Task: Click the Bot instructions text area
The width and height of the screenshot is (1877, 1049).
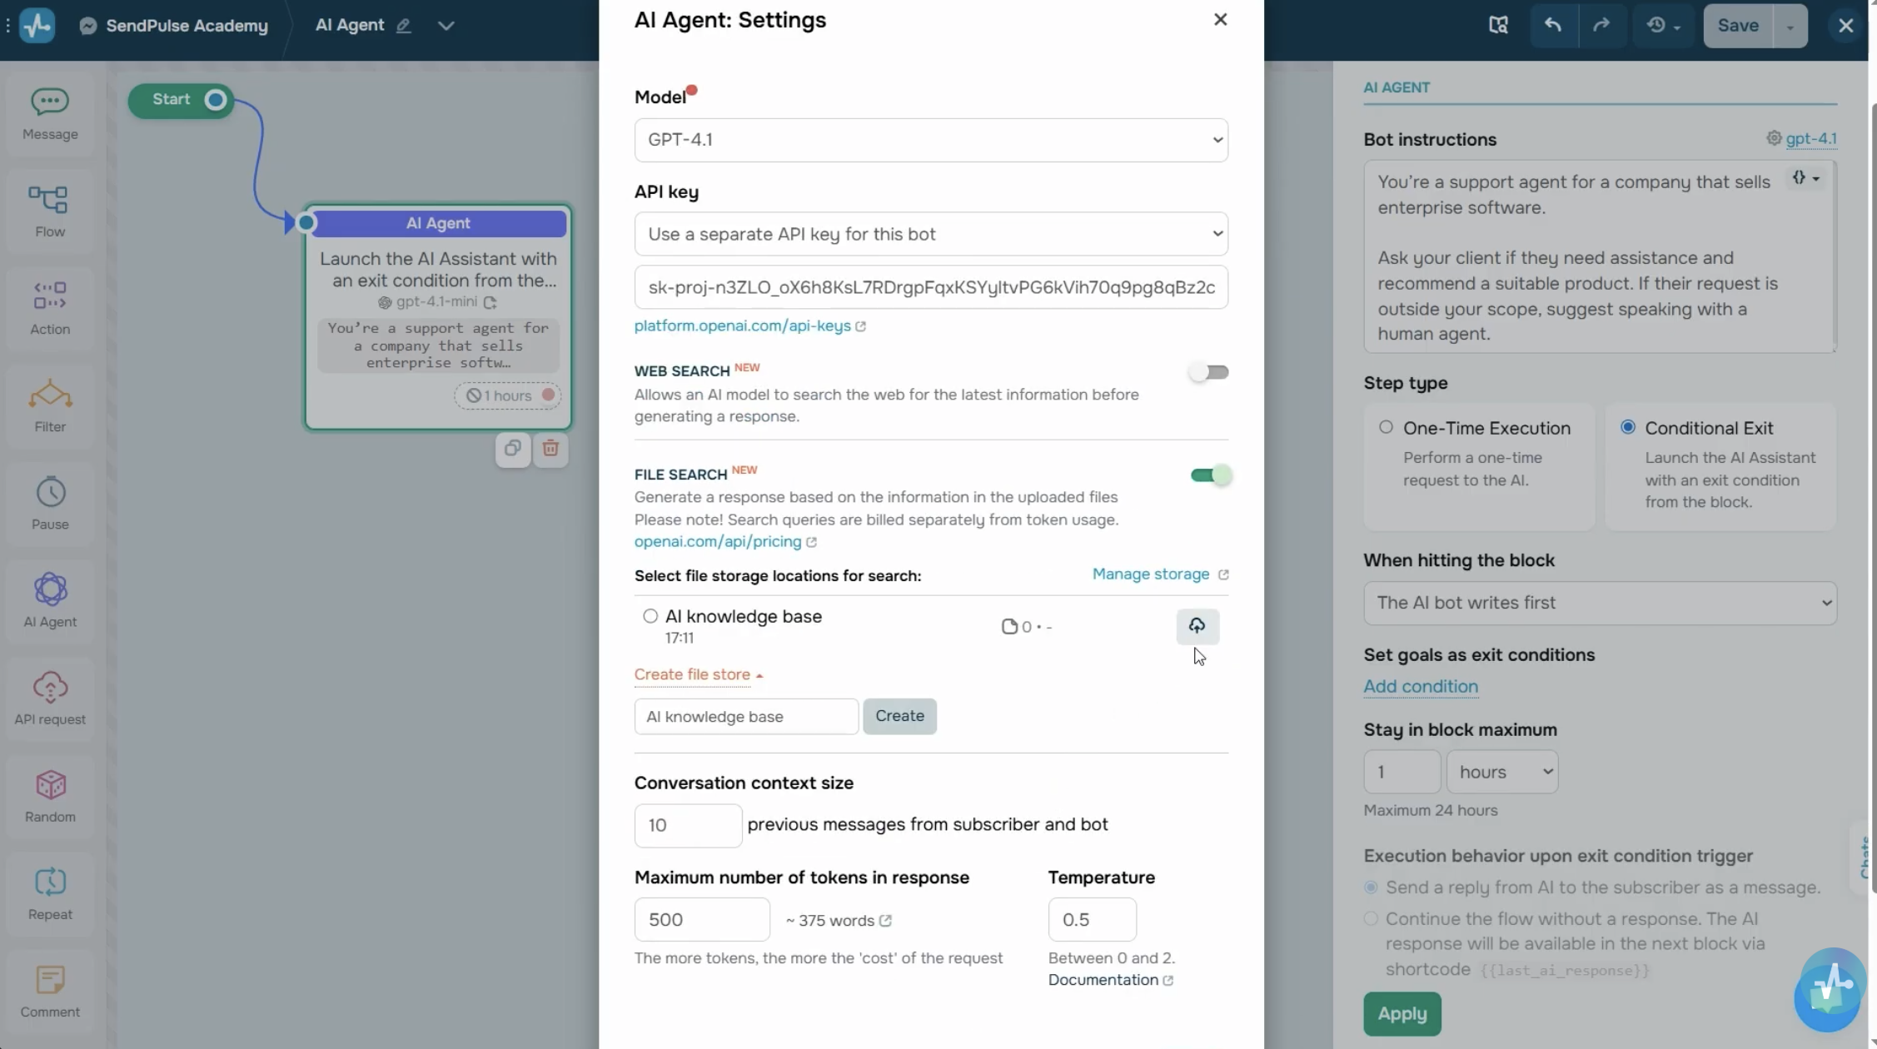Action: pos(1600,257)
